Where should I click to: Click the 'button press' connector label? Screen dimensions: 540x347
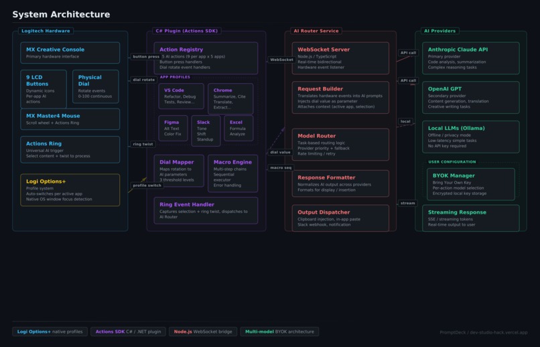point(146,56)
